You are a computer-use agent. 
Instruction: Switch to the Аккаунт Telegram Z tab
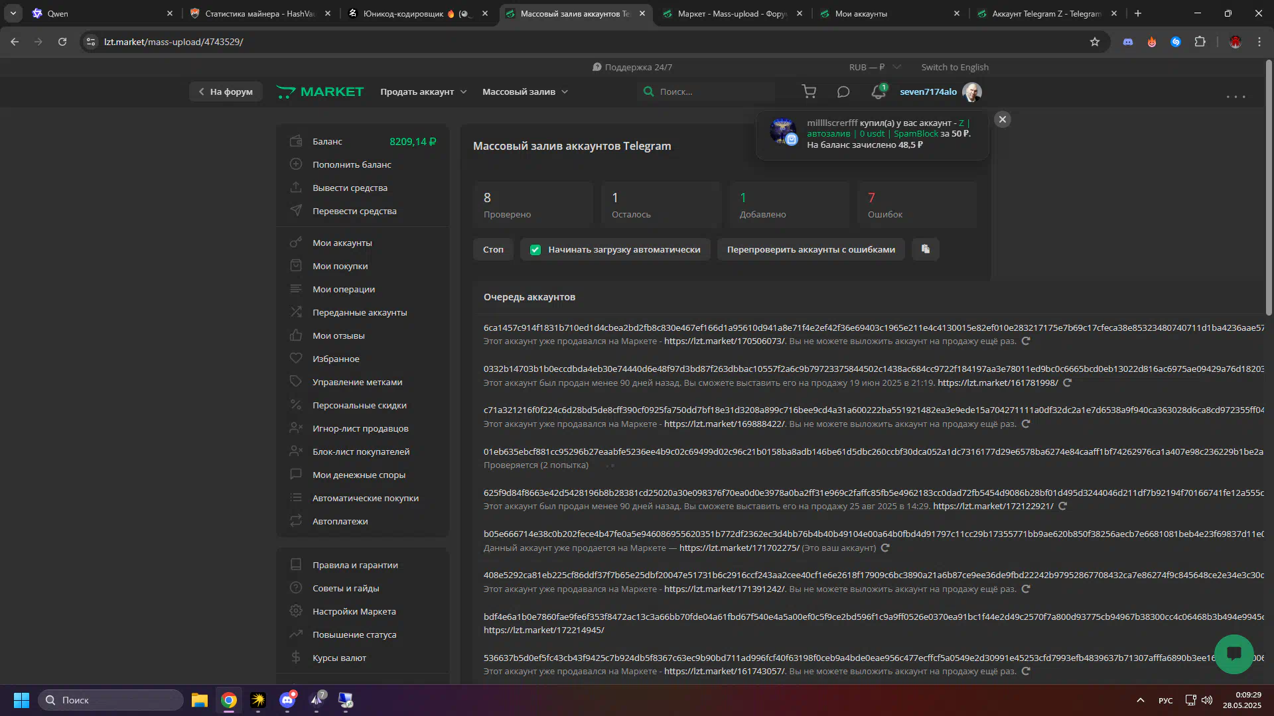click(1047, 13)
